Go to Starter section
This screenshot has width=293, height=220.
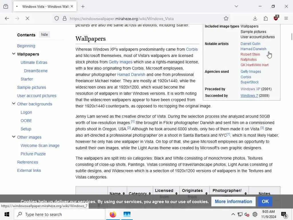point(27,79)
